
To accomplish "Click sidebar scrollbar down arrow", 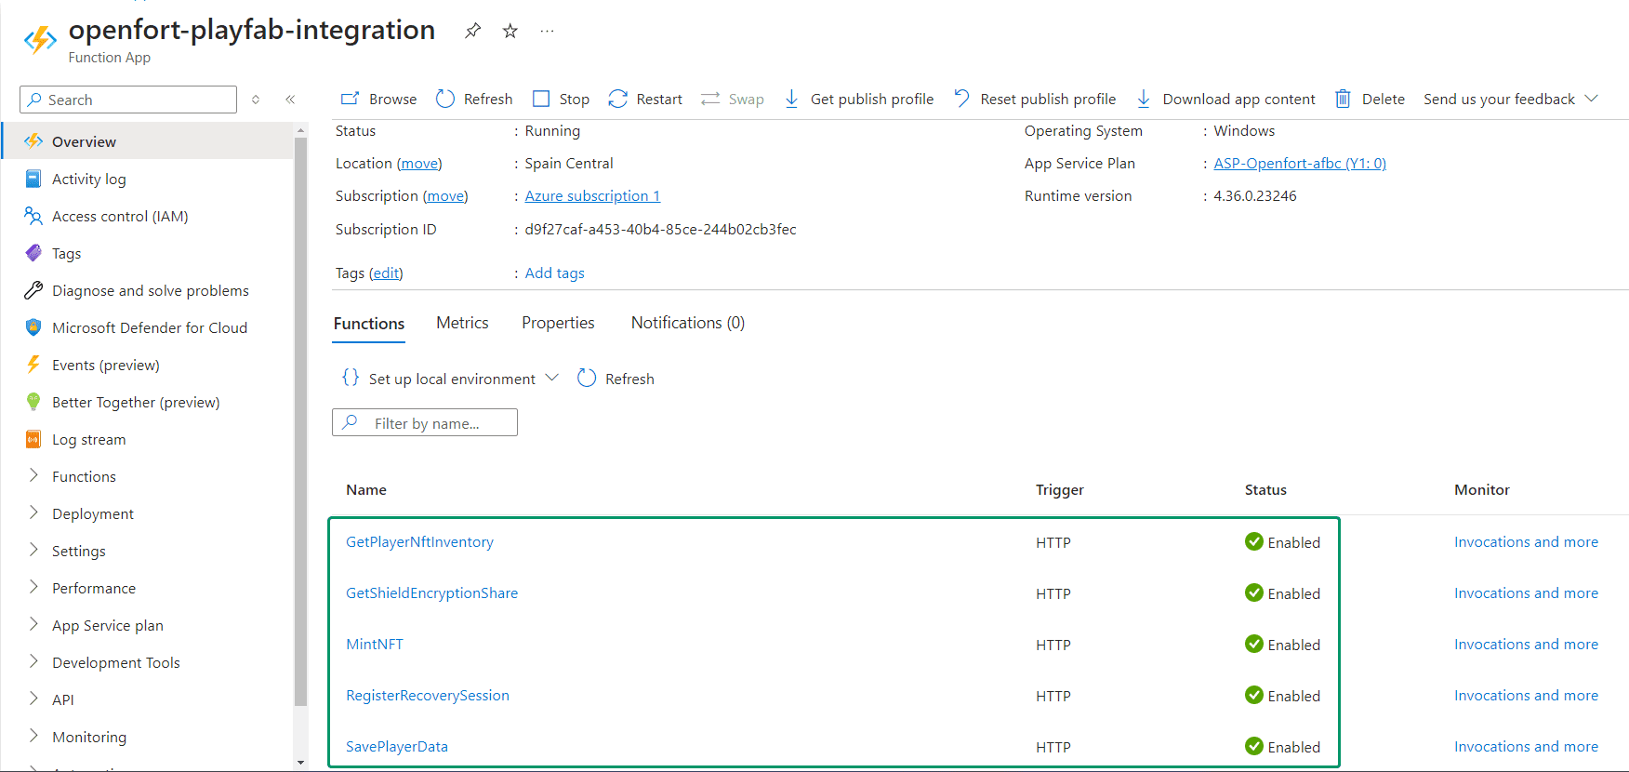I will [x=300, y=763].
